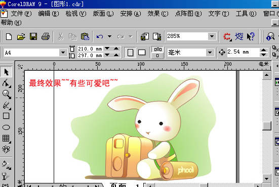Viewport: 279px width, 187px height.
Task: Select the Freehand pencil tool
Action: click(x=7, y=106)
